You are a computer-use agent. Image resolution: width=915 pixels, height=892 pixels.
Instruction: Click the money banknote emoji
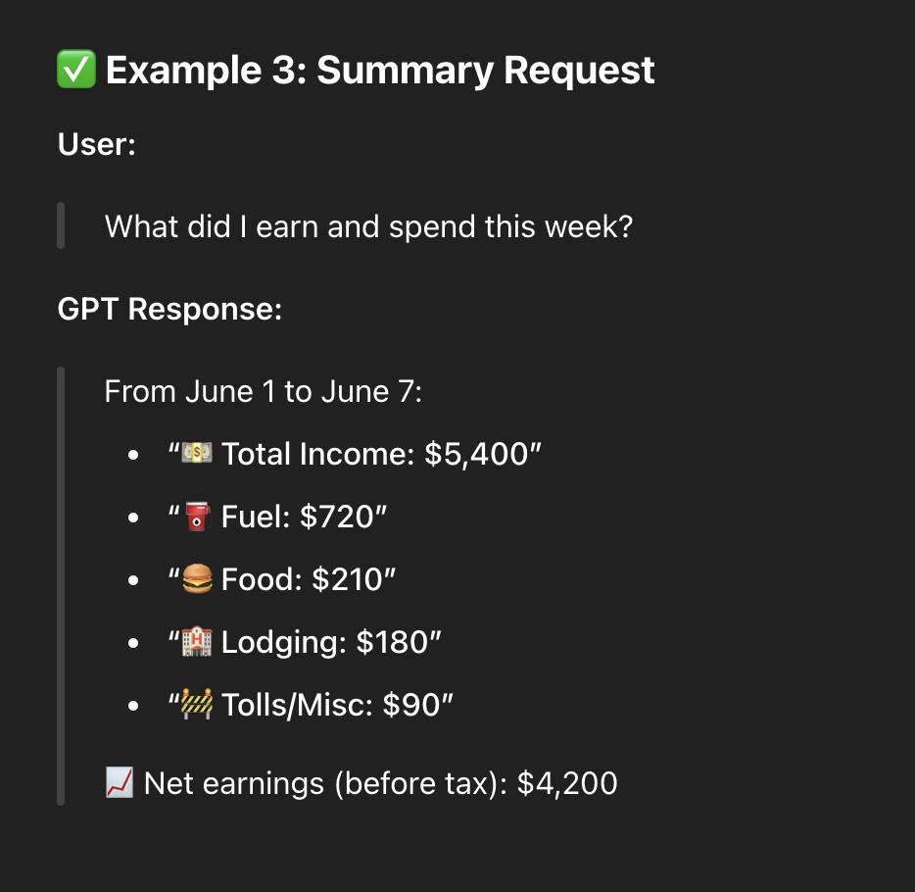197,453
